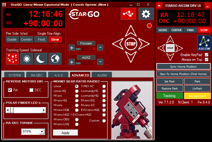Image resolution: width=212 pixels, height=142 pixels.
Task: Select the ADVANCED tab
Action: tap(80, 75)
